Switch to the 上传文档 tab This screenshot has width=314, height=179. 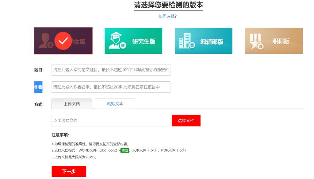pos(72,104)
